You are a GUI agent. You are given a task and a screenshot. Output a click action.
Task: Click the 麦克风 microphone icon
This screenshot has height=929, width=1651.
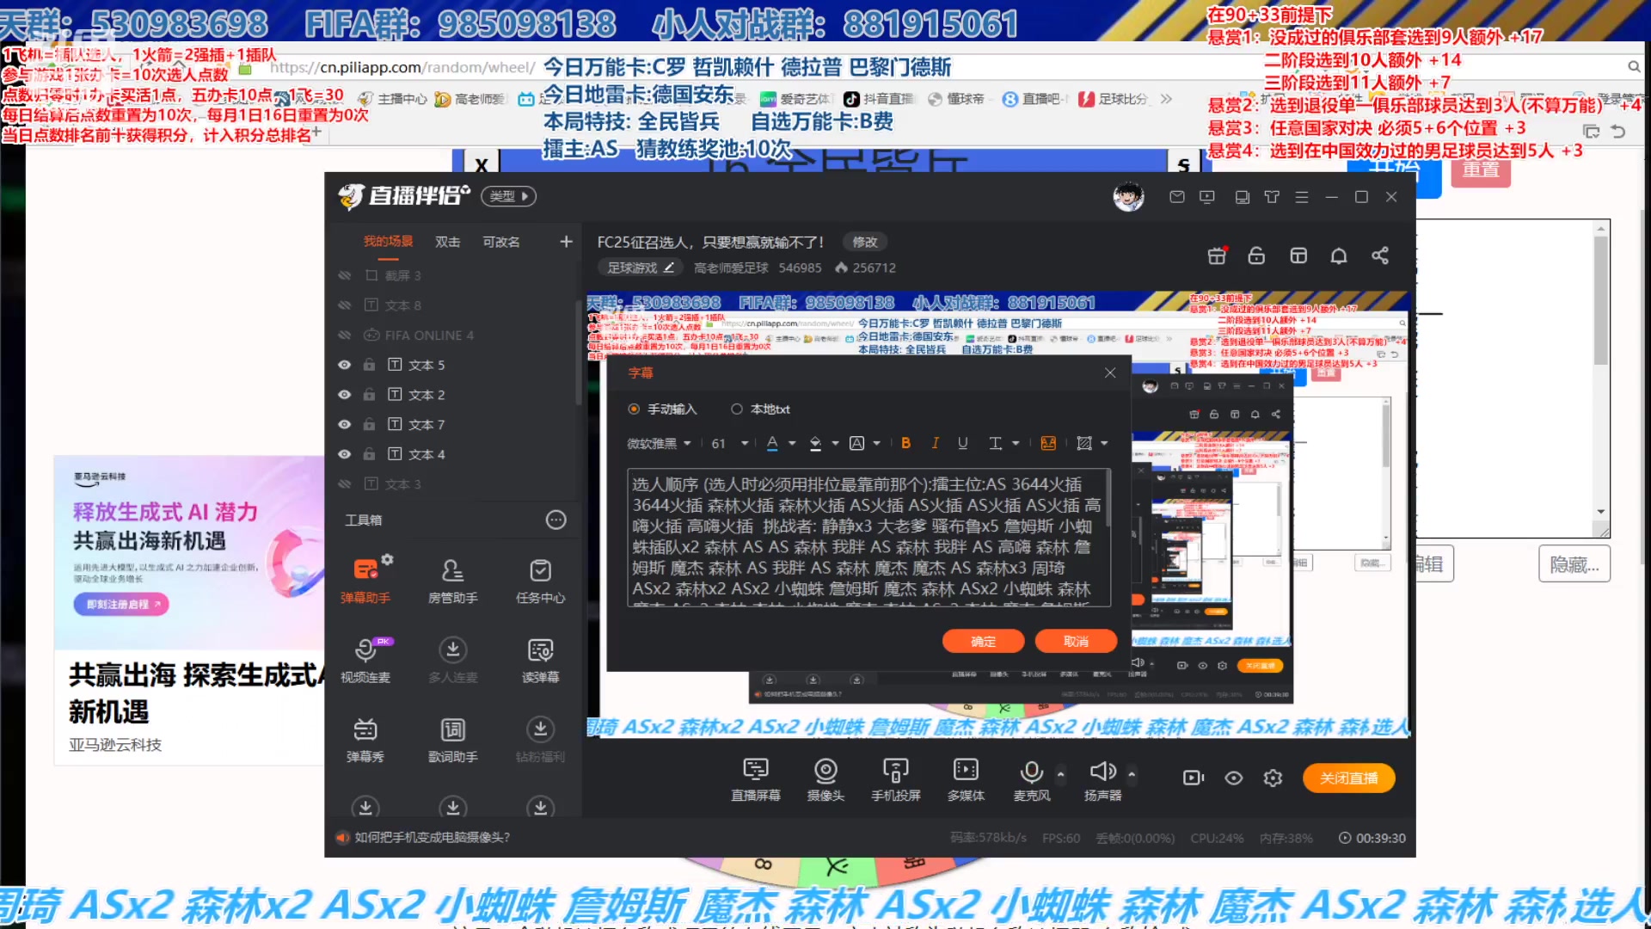click(x=1031, y=772)
